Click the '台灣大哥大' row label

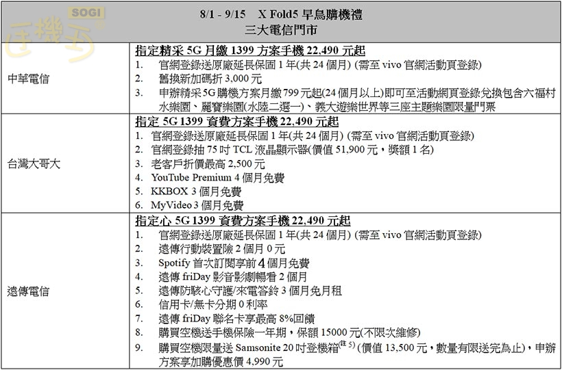coord(34,164)
